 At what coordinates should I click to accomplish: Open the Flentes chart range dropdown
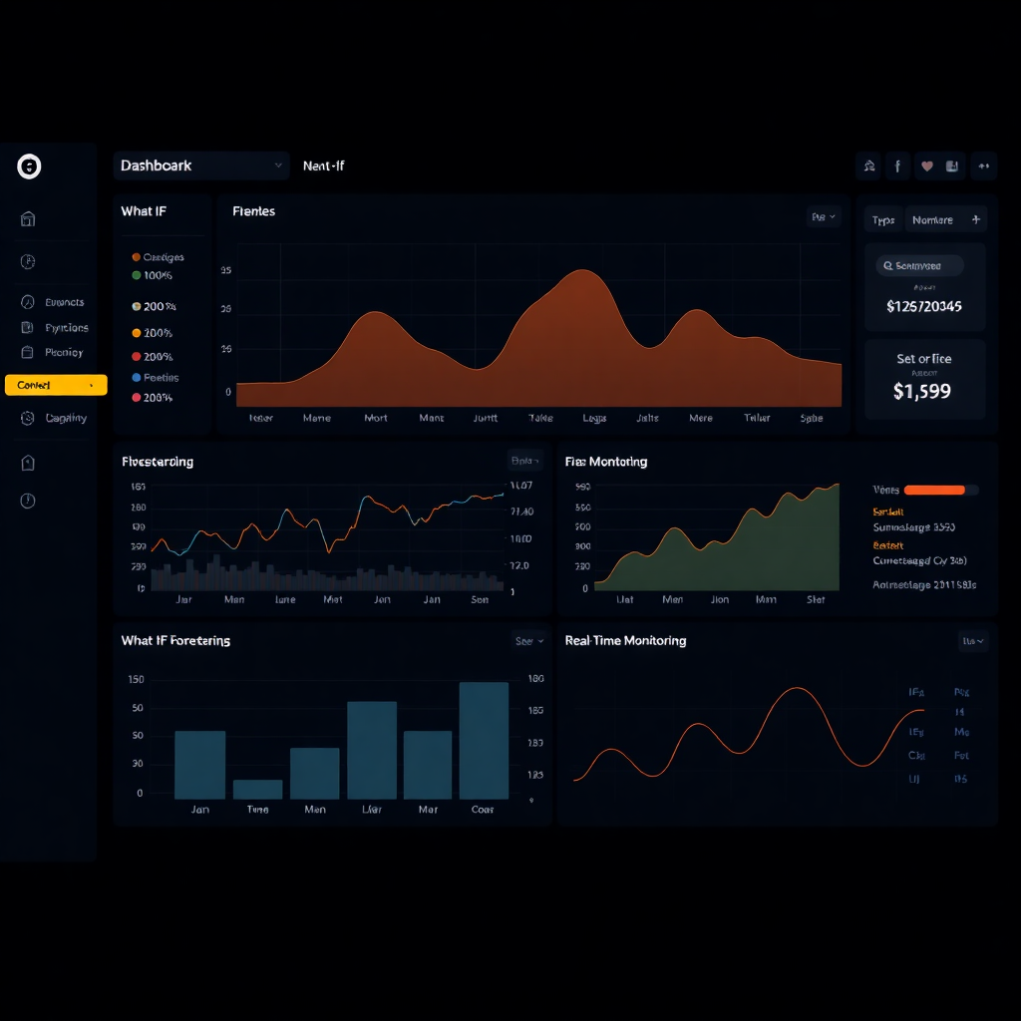coord(823,216)
